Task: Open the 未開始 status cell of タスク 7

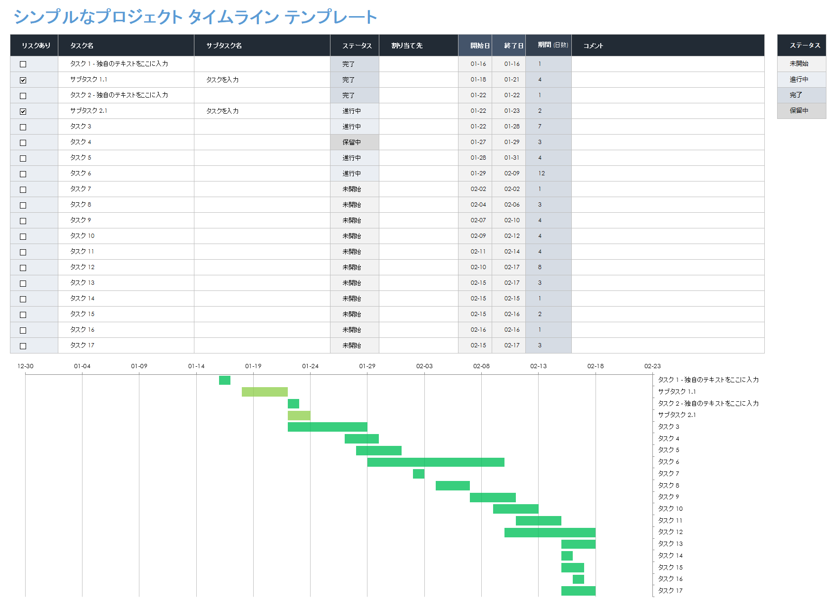Action: (x=355, y=189)
